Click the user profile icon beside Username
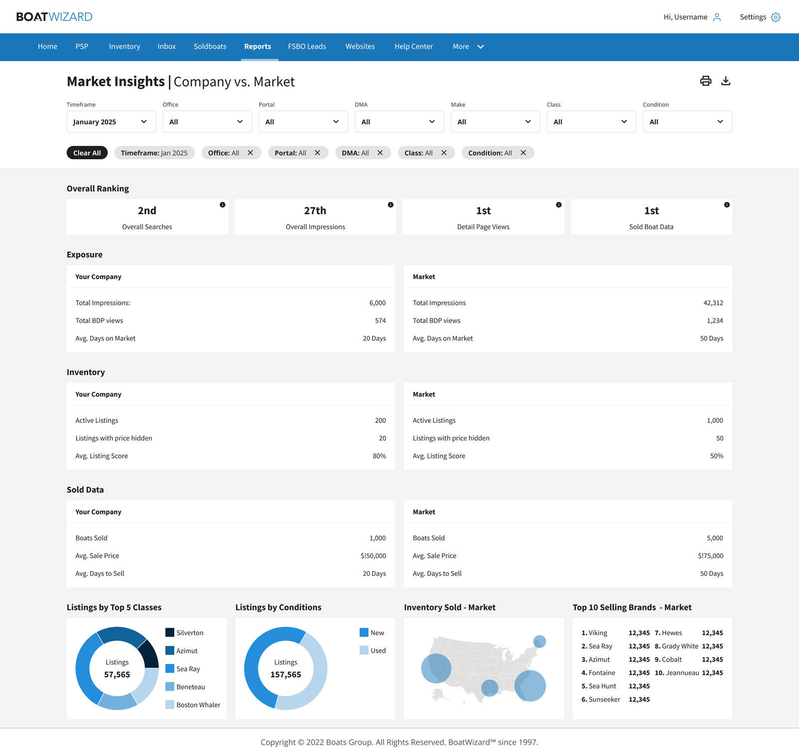 (718, 16)
